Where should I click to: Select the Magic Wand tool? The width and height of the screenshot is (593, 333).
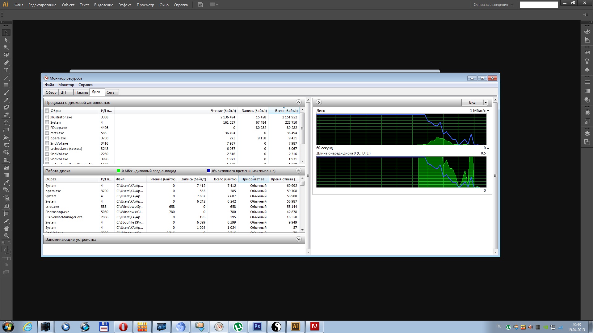[6, 47]
